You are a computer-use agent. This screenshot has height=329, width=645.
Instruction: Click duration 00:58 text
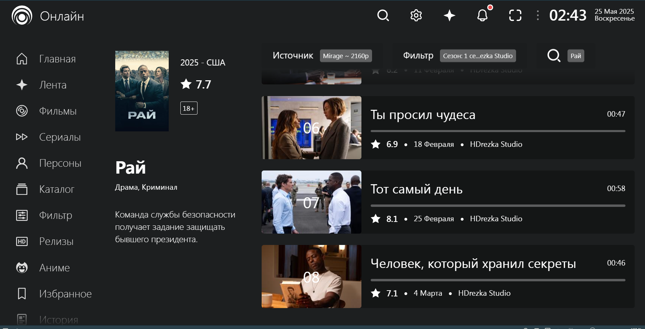coord(616,188)
